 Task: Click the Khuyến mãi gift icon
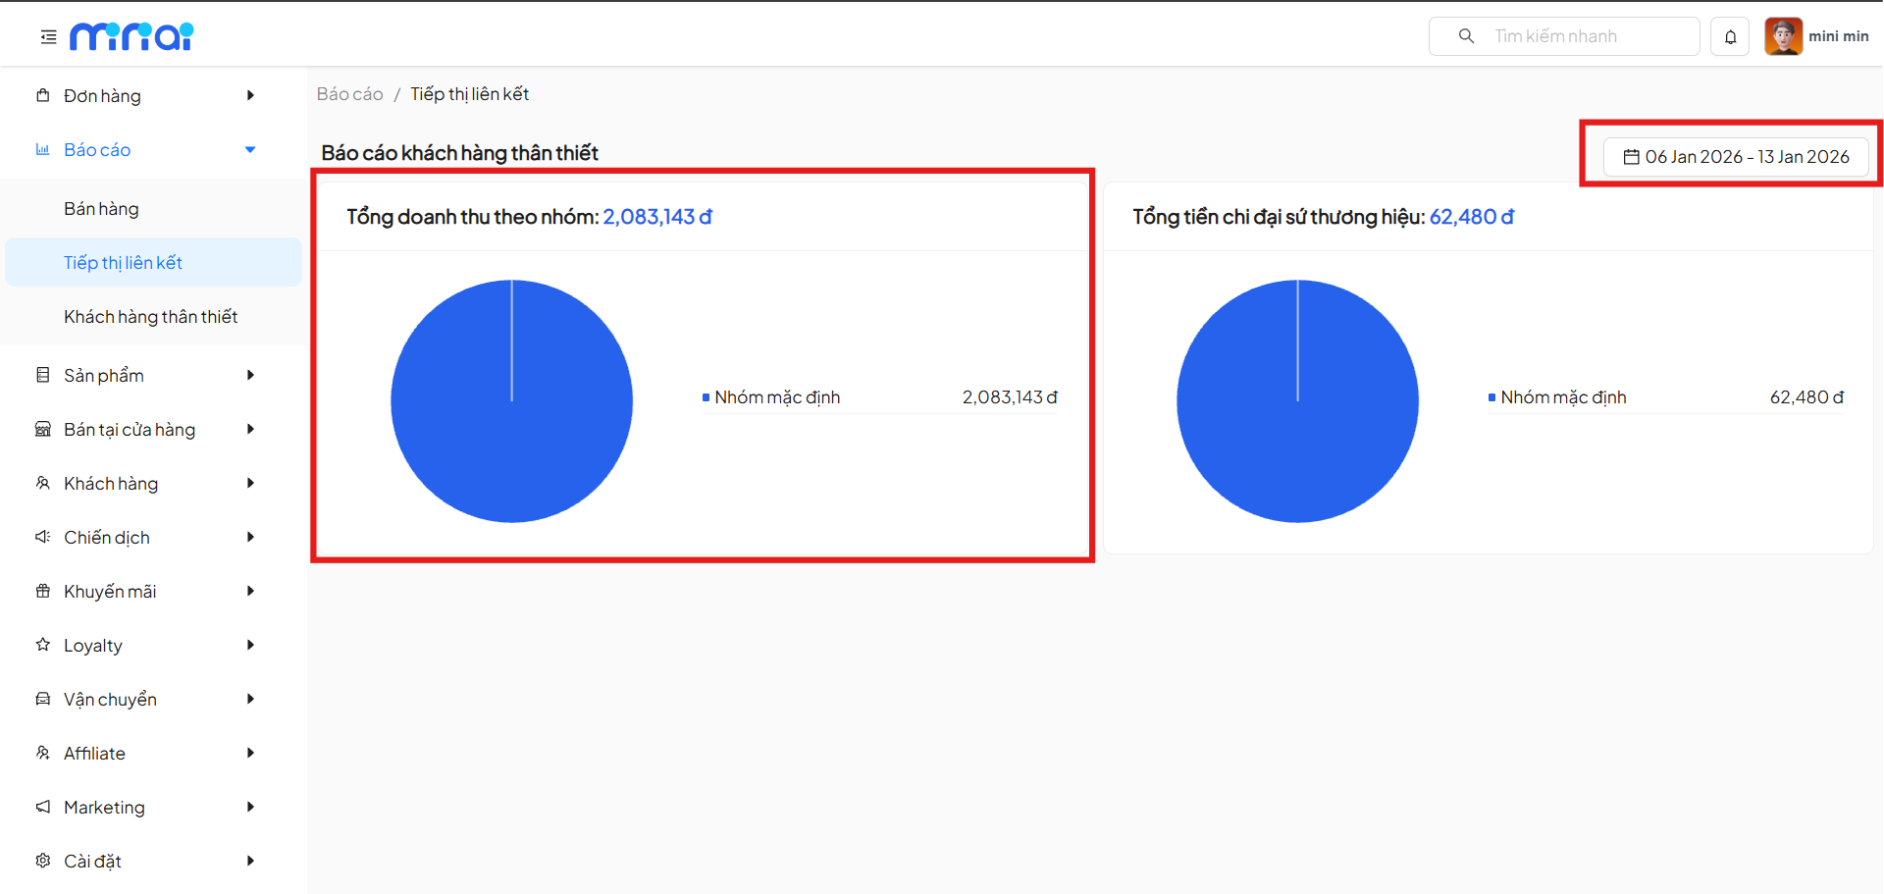point(43,591)
